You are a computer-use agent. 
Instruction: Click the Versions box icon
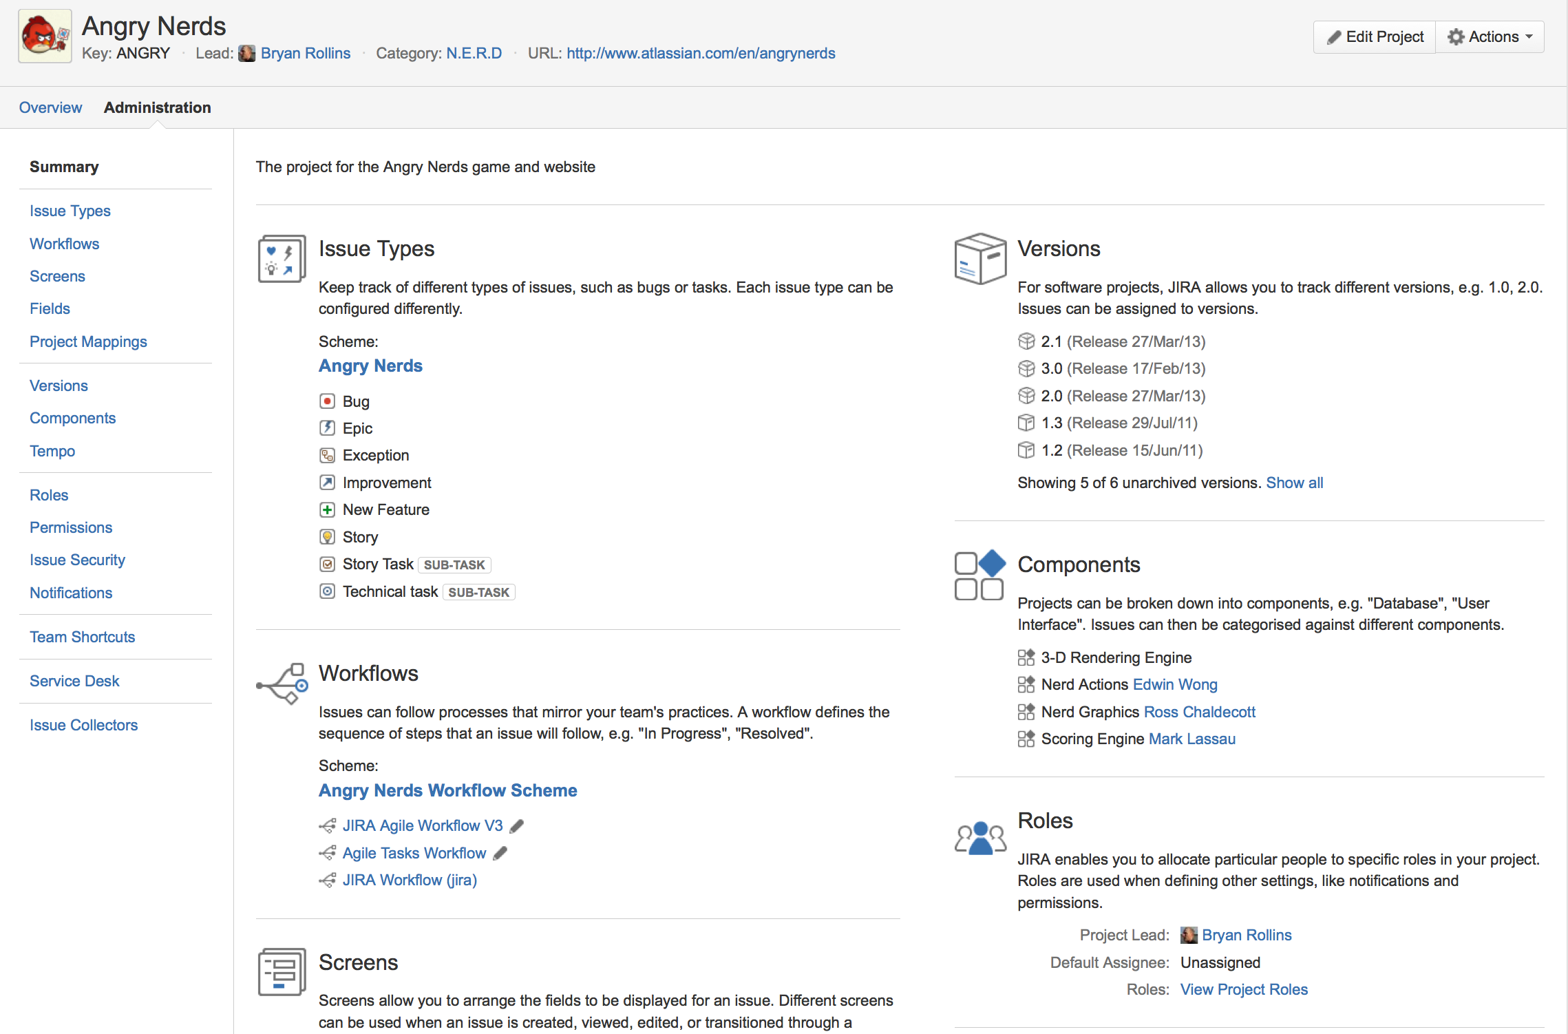(x=980, y=258)
